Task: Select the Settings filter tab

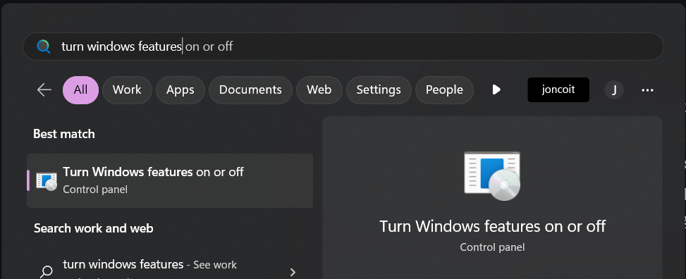Action: (x=379, y=90)
